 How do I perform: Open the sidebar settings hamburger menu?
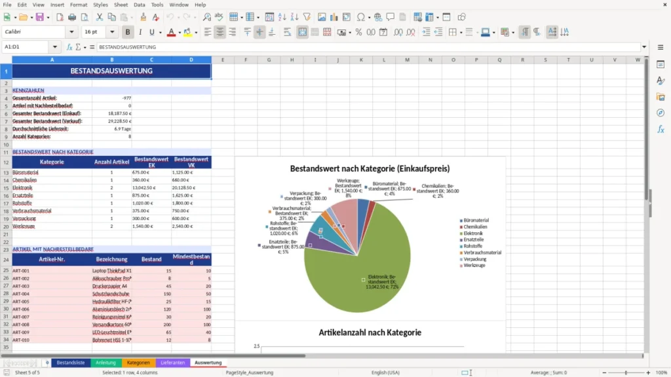coord(661,47)
